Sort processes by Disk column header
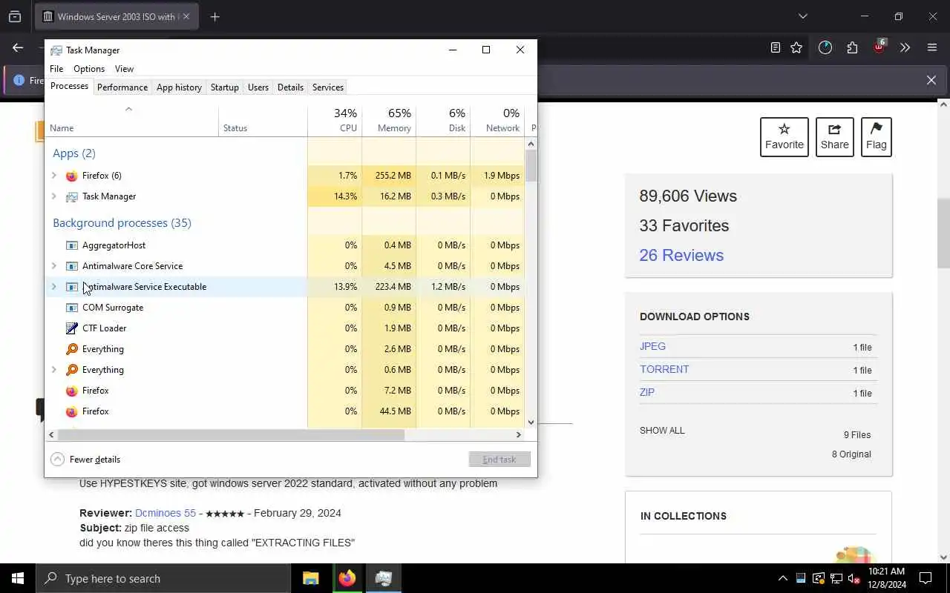The image size is (950, 593). (443, 120)
